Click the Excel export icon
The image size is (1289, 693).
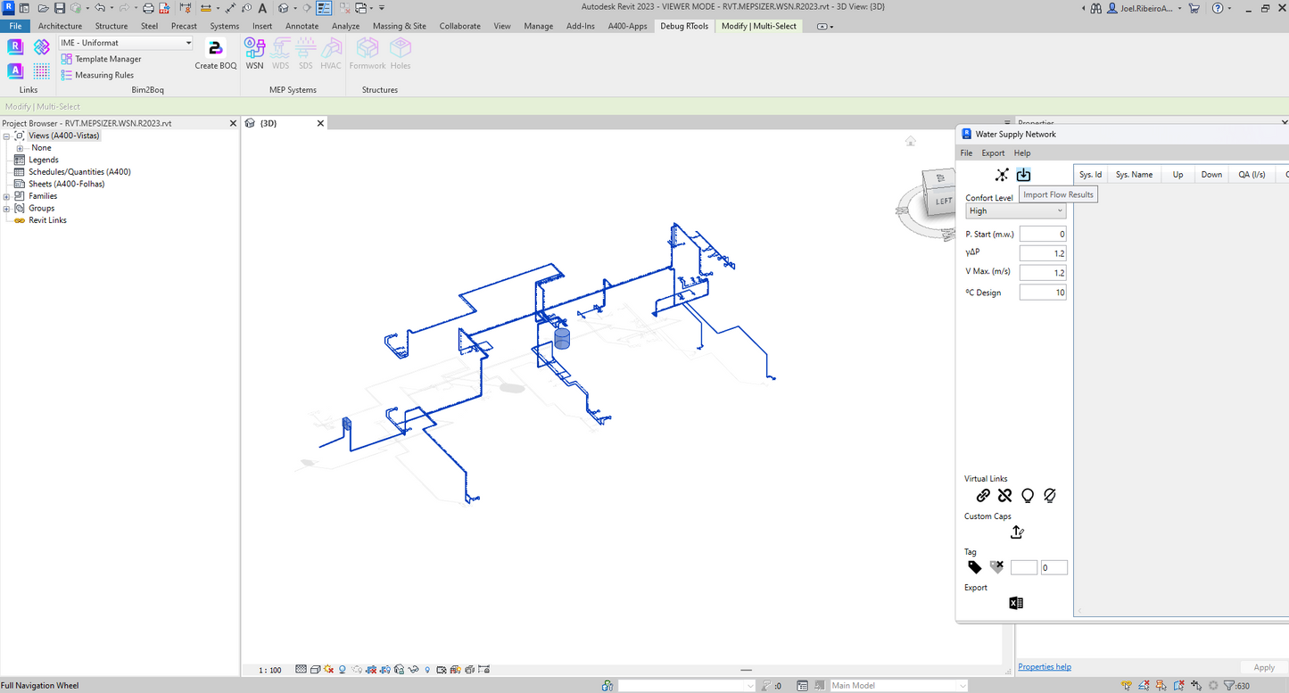tap(1016, 604)
